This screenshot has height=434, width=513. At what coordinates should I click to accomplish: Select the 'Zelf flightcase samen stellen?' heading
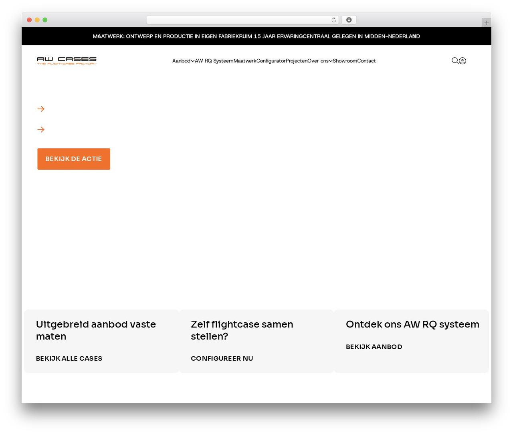242,330
